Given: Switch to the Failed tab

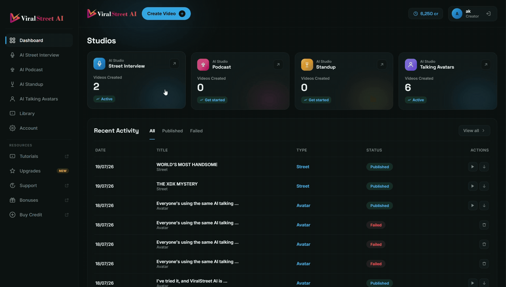Looking at the screenshot, I should coord(196,131).
